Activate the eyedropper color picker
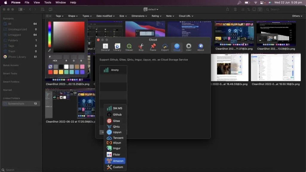Image resolution: width=306 pixels, height=172 pixels. point(50,50)
